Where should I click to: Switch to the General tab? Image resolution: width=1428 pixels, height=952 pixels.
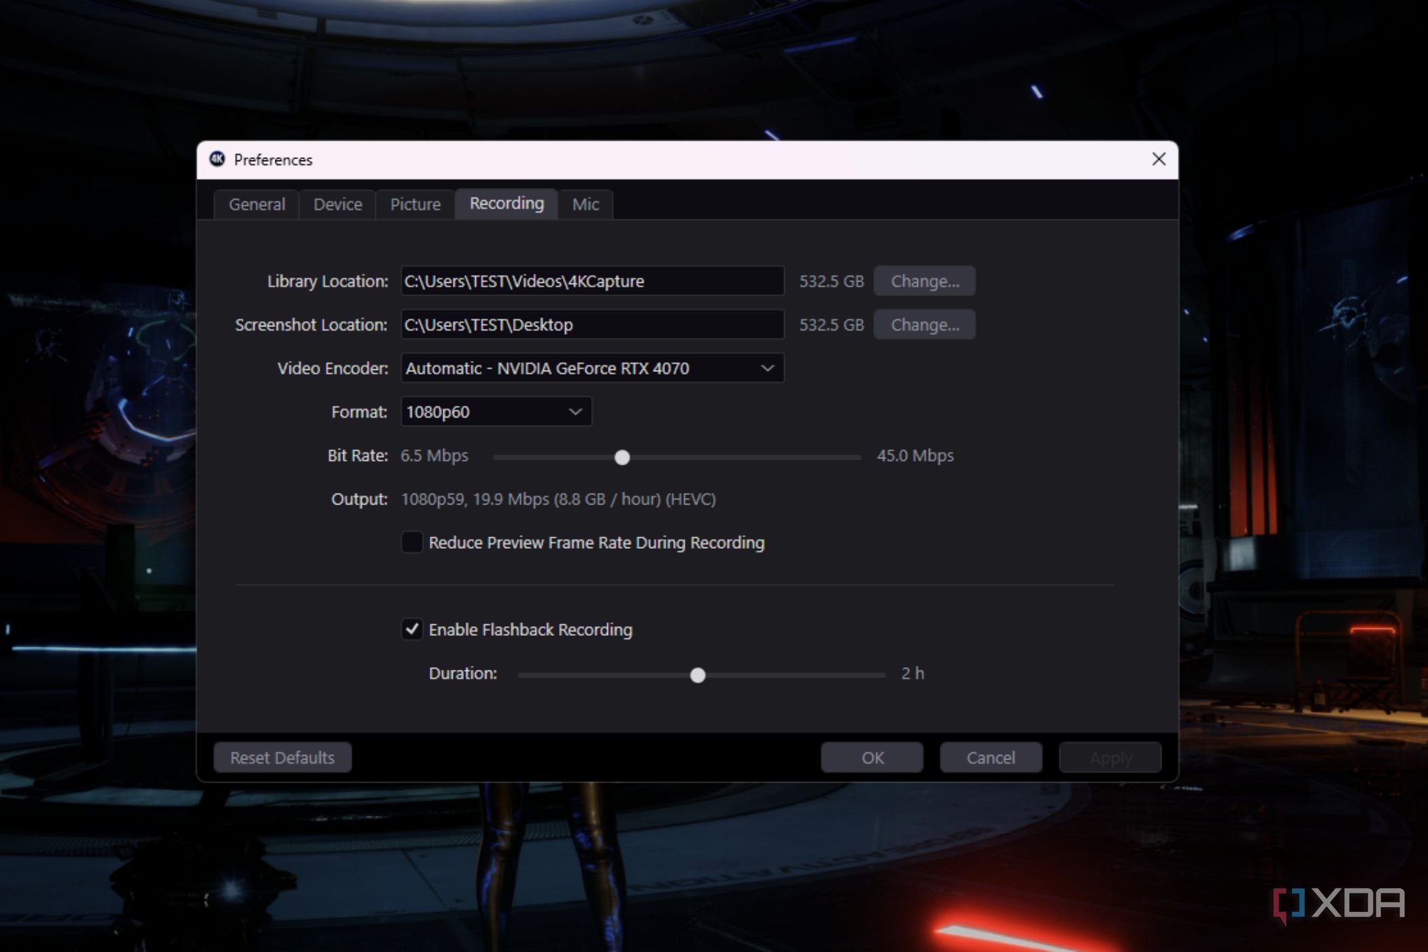(x=256, y=205)
